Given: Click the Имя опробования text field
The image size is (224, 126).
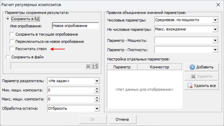Looking at the screenshot, I should [75, 26].
